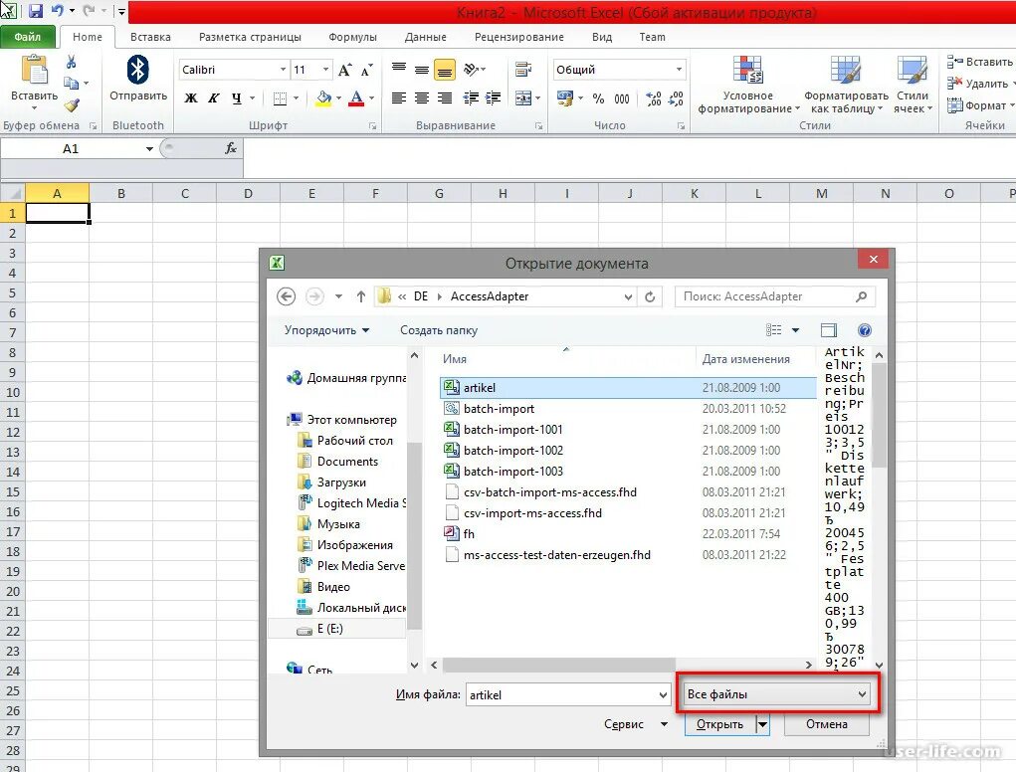Click the Поиск: AccessAdapter search field

[x=775, y=296]
